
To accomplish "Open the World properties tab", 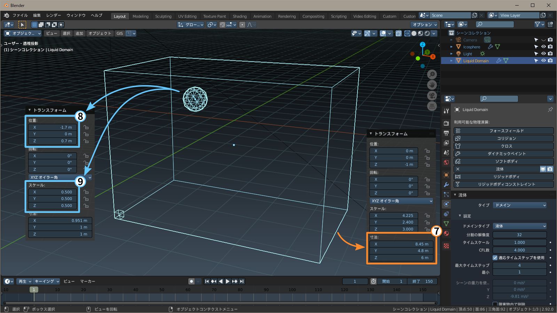I will tap(446, 162).
